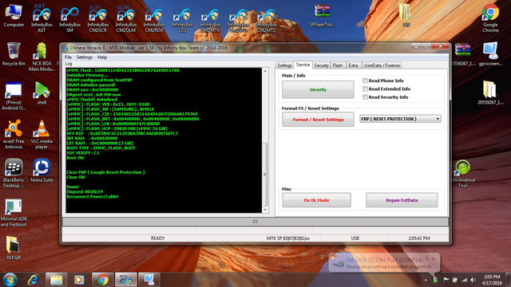Click the Action Center flag tray icon
The image size is (511, 287).
coord(446,280)
